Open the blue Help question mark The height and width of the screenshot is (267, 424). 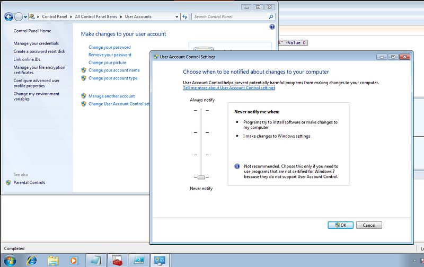(x=272, y=27)
